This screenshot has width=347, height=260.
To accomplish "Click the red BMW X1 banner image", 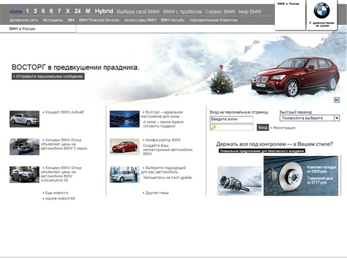I will 295,78.
